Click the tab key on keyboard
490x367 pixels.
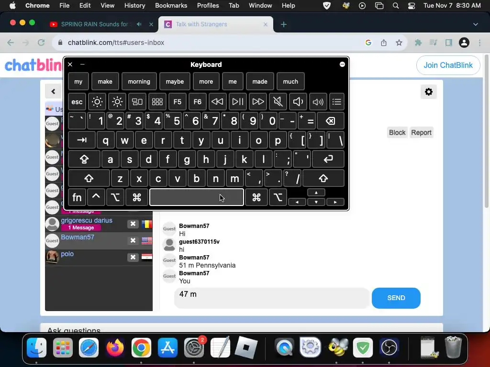pos(82,140)
